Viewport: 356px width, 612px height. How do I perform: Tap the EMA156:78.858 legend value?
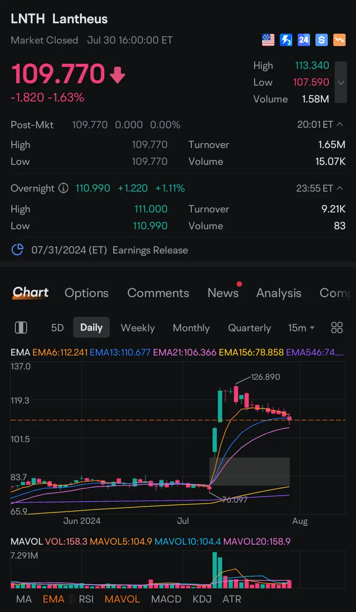[251, 353]
